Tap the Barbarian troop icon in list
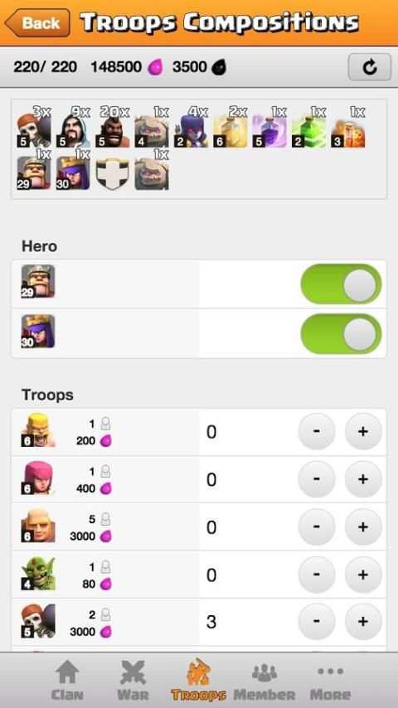The image size is (398, 708). coord(38,430)
